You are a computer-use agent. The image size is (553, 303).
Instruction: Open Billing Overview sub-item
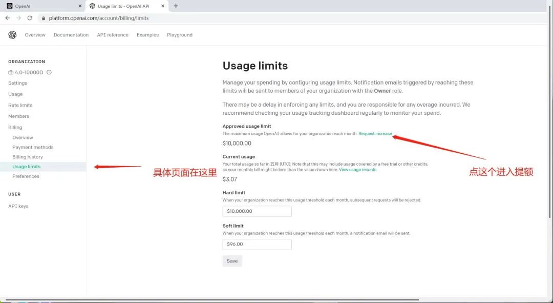[23, 138]
